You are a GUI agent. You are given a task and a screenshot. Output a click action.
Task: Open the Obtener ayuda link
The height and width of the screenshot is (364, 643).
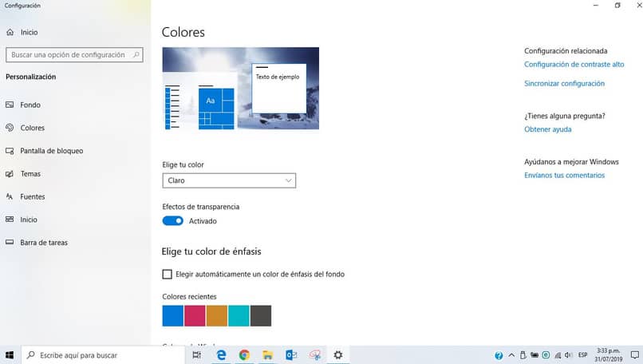pyautogui.click(x=547, y=129)
